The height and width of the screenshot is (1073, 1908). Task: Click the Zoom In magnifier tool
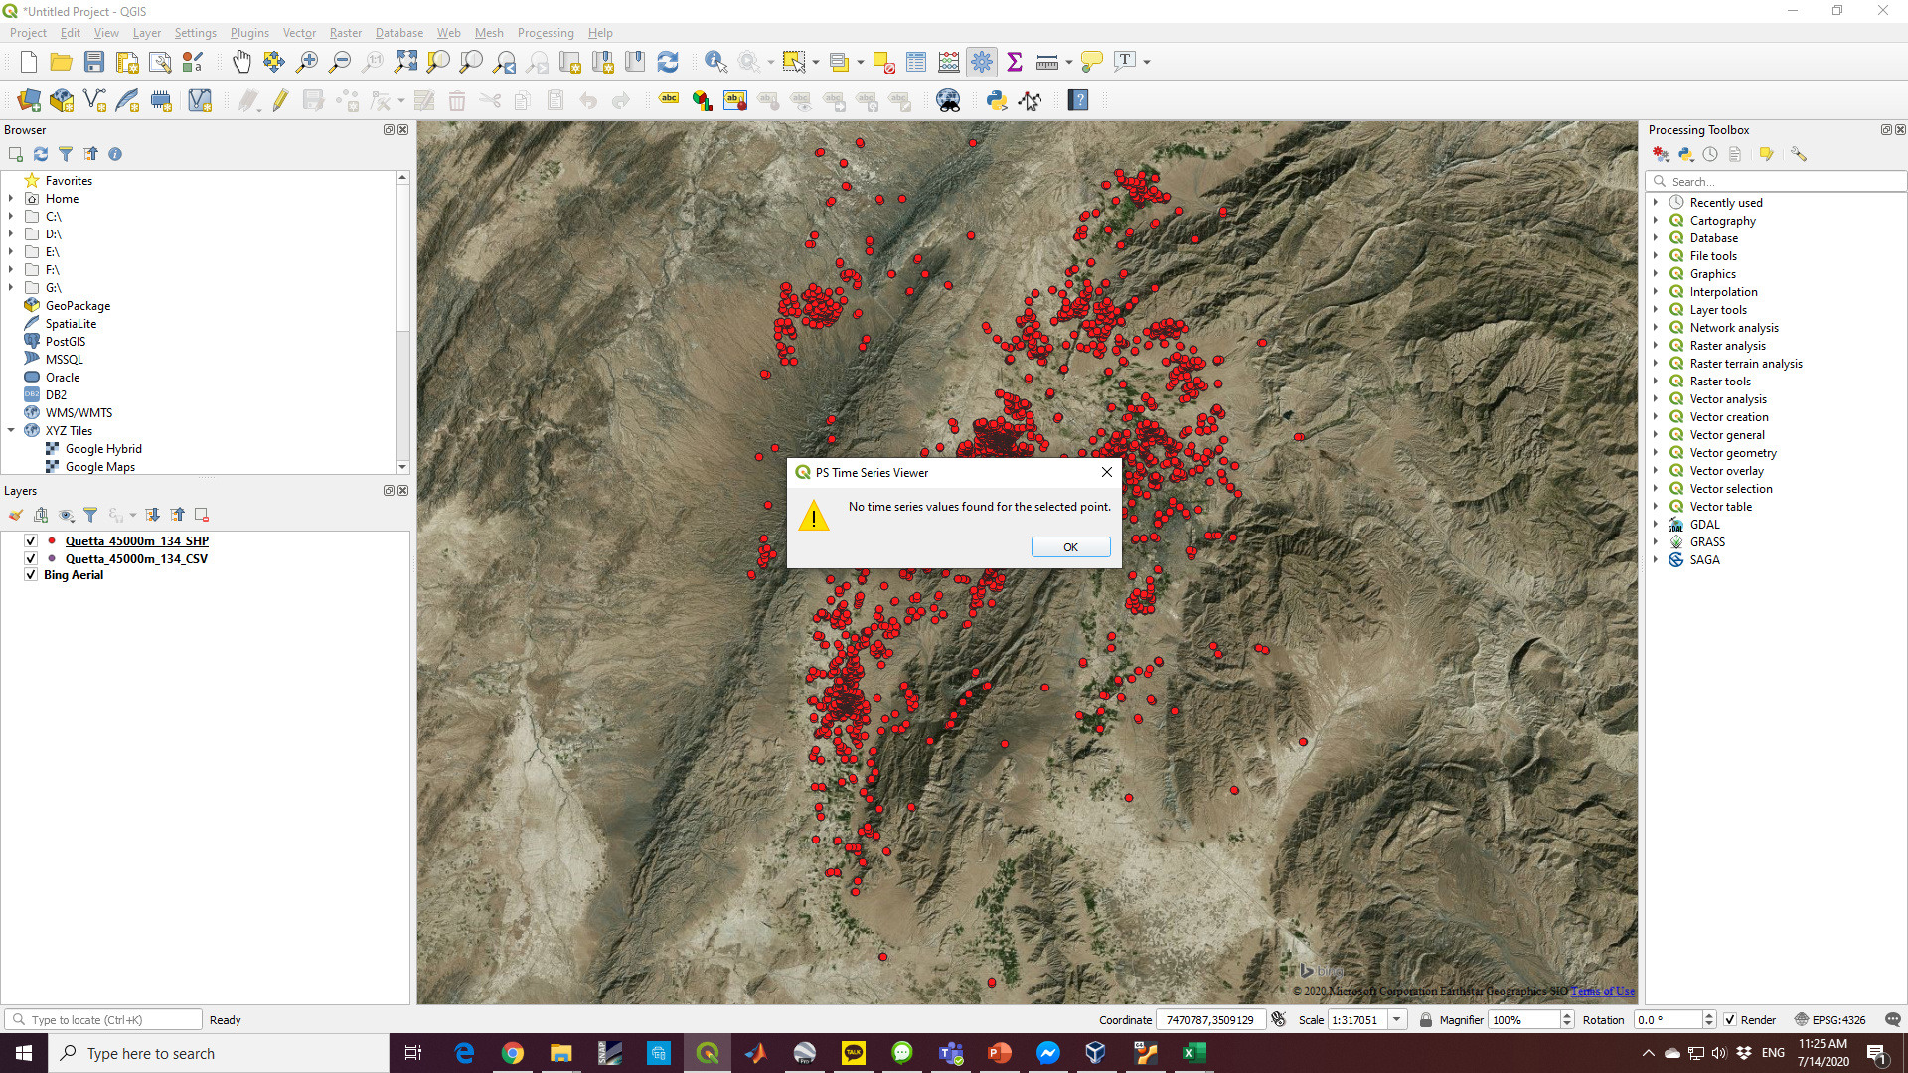pos(307,62)
